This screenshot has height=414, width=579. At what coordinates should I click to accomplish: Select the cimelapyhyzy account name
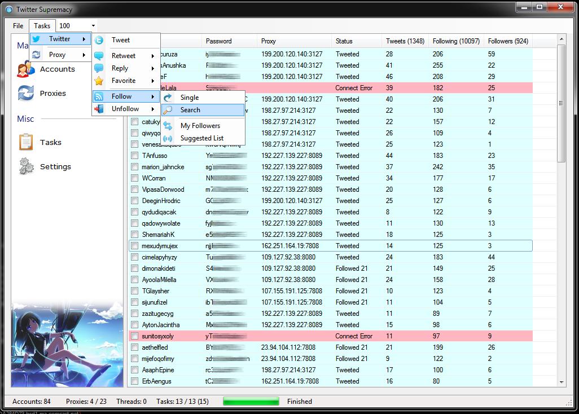(x=159, y=257)
